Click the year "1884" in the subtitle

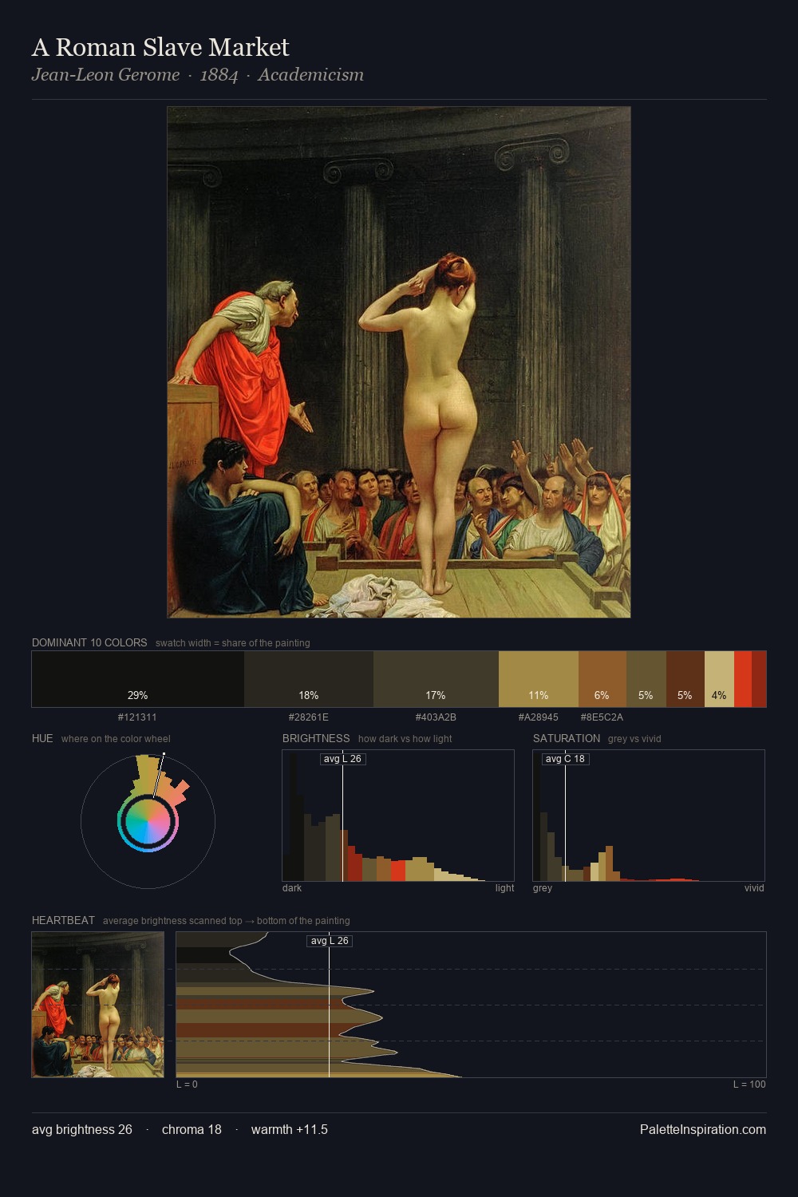[219, 75]
